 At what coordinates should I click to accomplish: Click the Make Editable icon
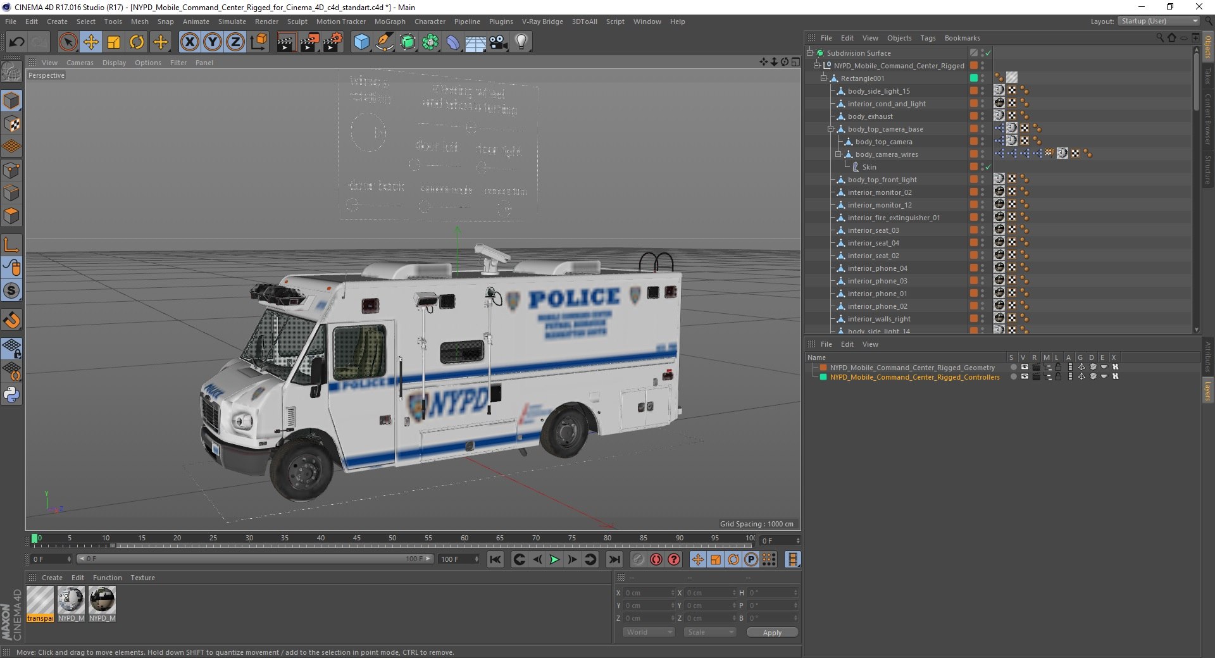pos(11,73)
